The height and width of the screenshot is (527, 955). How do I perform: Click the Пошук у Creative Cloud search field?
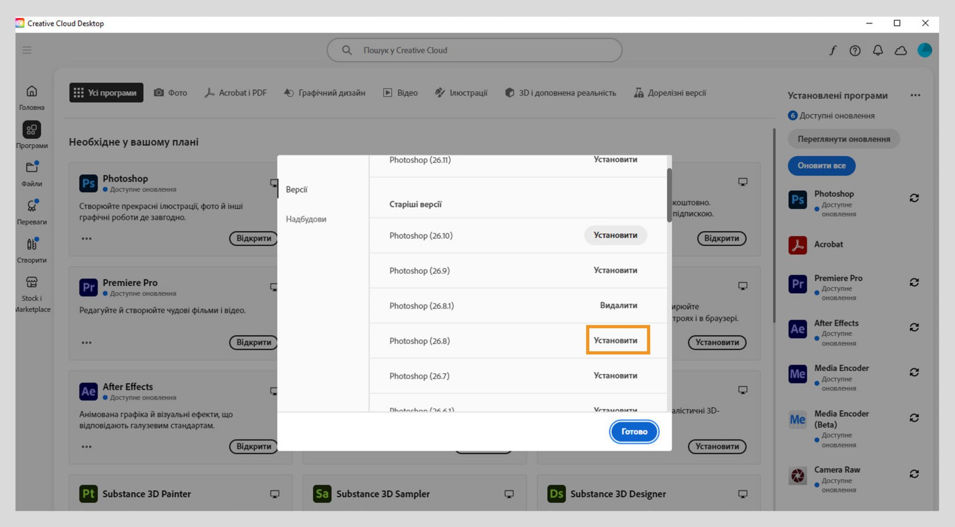474,50
